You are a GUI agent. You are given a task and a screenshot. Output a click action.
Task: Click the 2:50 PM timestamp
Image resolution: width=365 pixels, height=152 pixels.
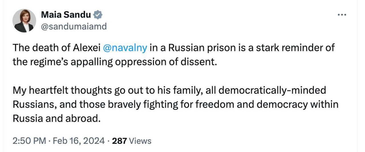point(29,141)
